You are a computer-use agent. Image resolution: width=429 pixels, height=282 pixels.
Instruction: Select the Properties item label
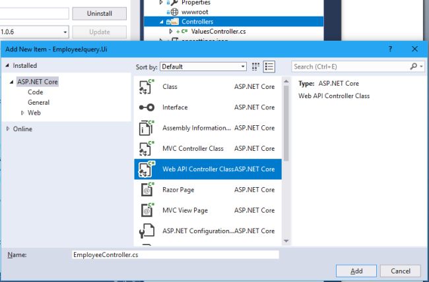click(x=196, y=3)
